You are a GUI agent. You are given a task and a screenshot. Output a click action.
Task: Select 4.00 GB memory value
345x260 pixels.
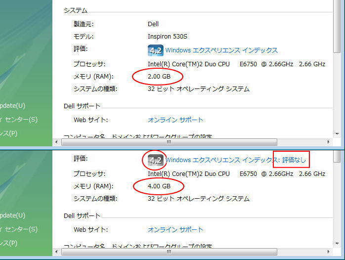(x=159, y=186)
